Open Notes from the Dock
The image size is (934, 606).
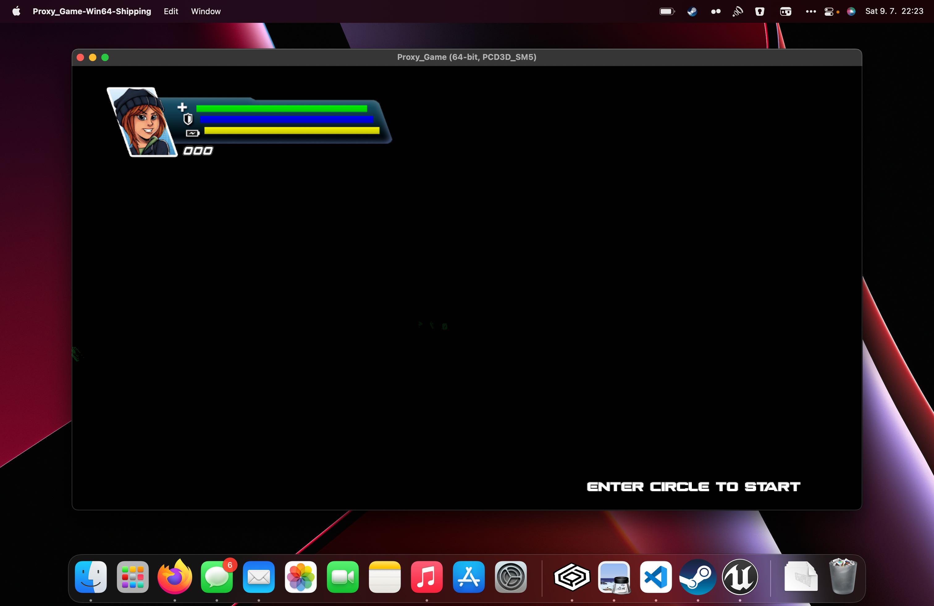385,577
